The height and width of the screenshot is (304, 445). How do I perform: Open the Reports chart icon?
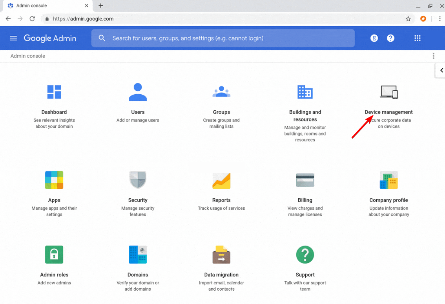221,181
